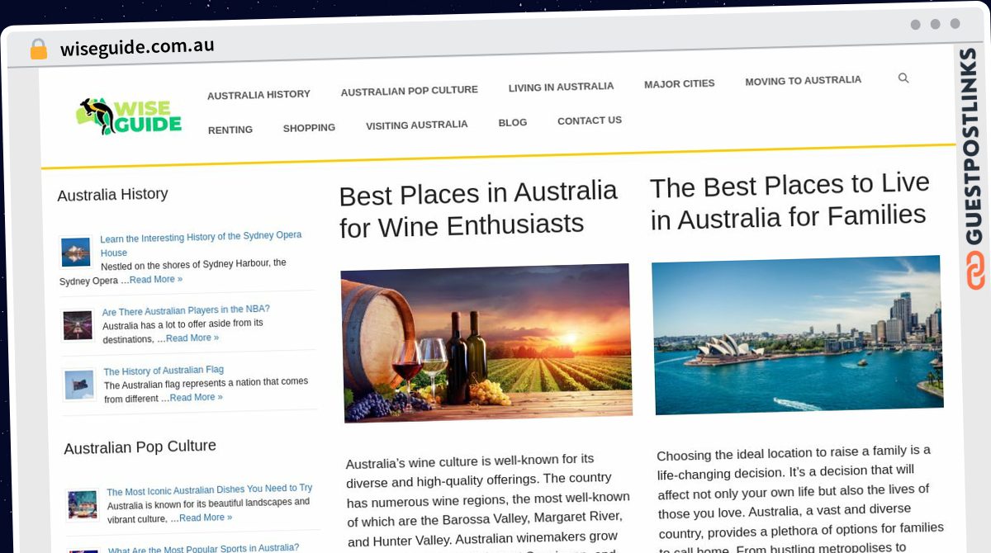This screenshot has width=991, height=553.
Task: Open 'Most Popular Sports in Australia' link
Action: pos(203,548)
